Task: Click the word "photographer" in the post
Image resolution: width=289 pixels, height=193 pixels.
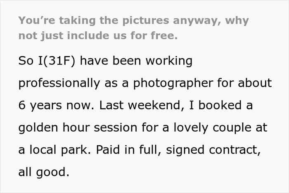Action: coord(173,83)
